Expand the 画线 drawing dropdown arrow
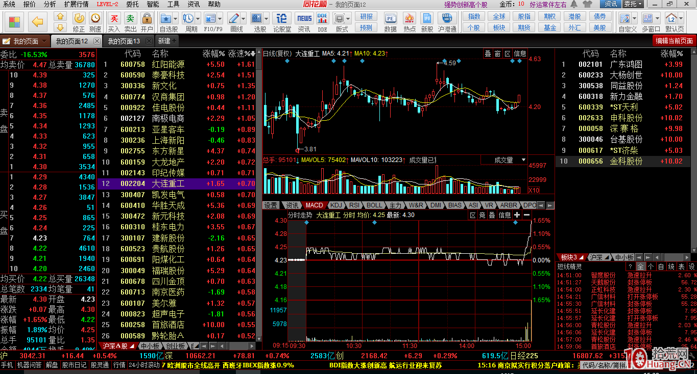Screen dimensions: 697x374 pos(244,19)
